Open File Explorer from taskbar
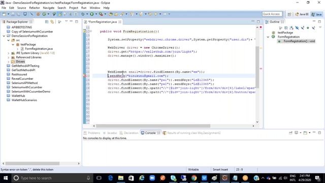 click(121, 178)
